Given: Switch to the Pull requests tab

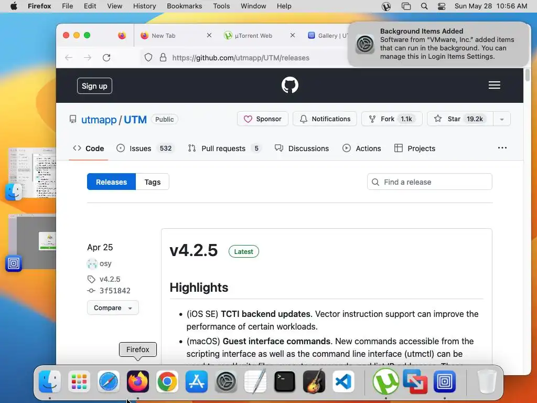Looking at the screenshot, I should click(224, 149).
